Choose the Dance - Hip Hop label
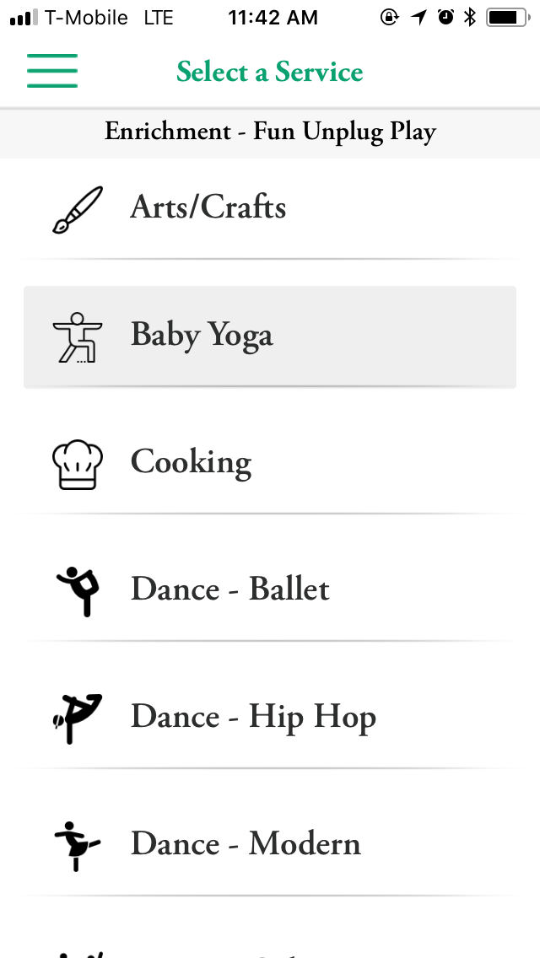 click(253, 718)
